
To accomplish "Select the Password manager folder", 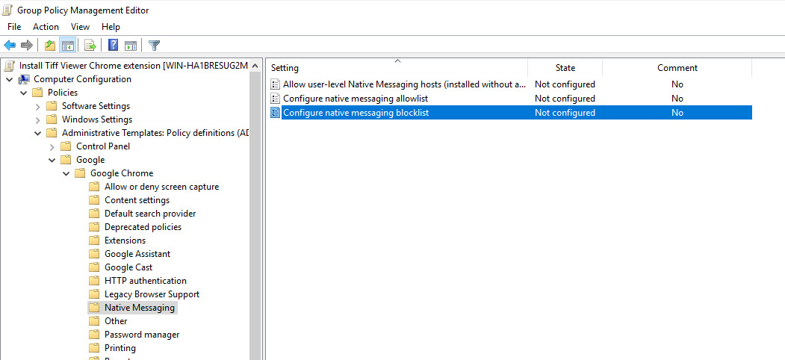I will 141,335.
